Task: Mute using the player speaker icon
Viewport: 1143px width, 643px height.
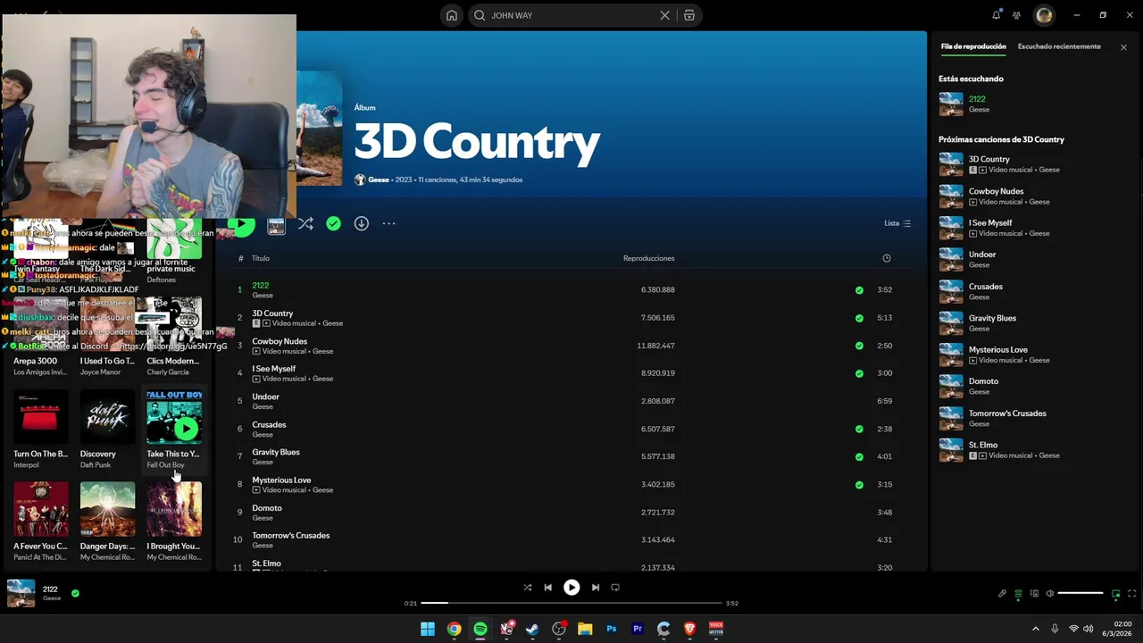Action: tap(1050, 594)
